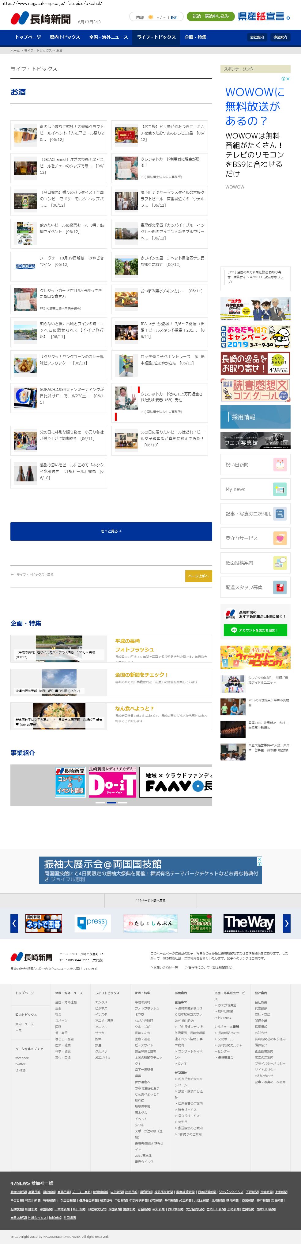Open ウェブ写真館 sidebar banner

pyautogui.click(x=255, y=441)
